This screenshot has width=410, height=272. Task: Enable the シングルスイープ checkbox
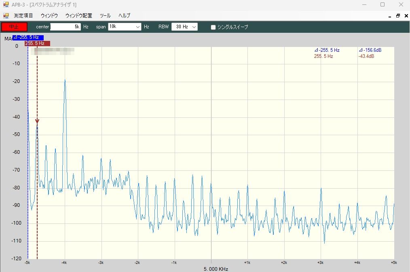click(x=213, y=27)
